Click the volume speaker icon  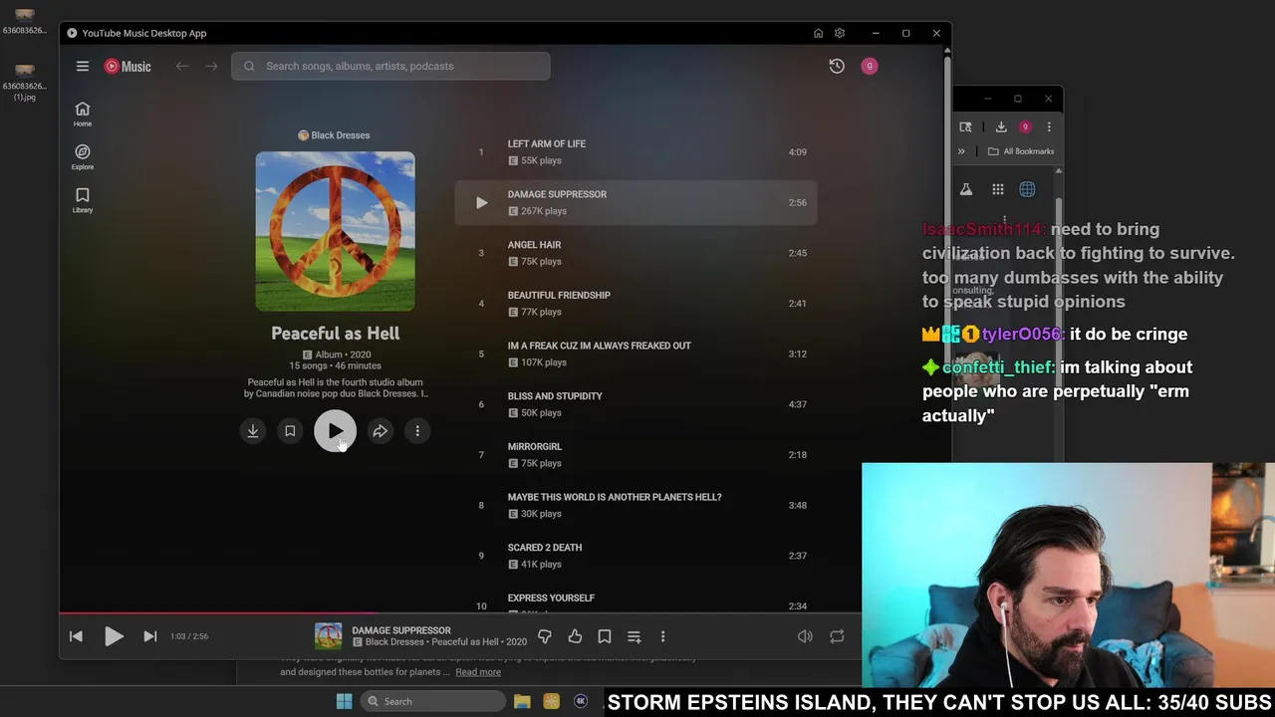805,636
